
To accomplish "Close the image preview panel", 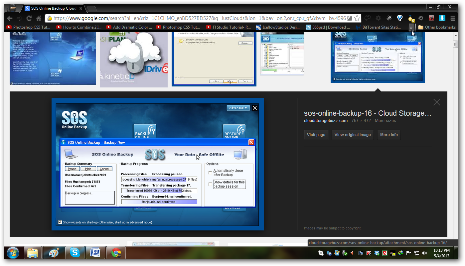I will click(436, 102).
